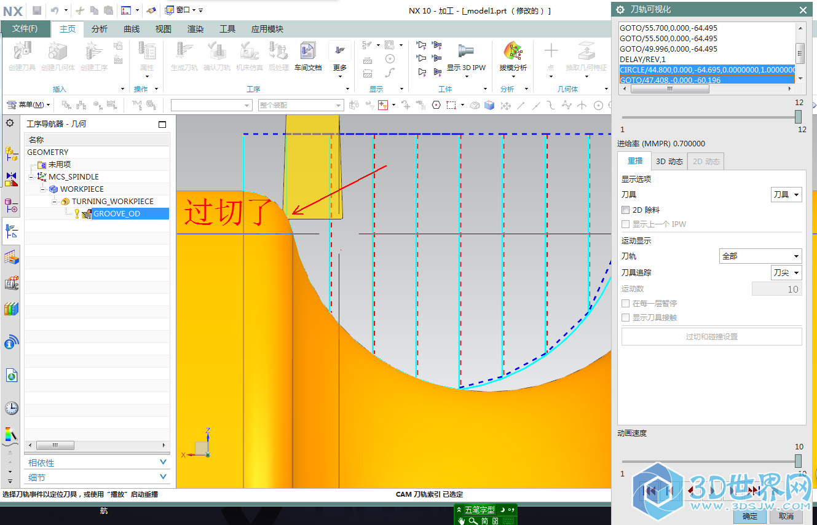Viewport: 817px width, 525px height.
Task: Open Part Navigator sidebar tab
Action: (x=11, y=205)
